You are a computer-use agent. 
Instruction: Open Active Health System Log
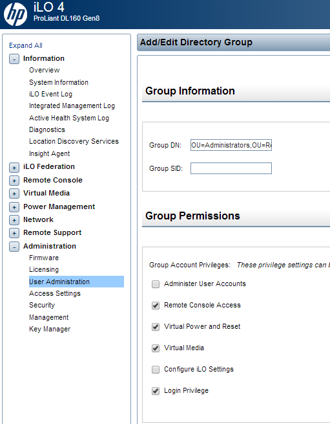click(69, 118)
